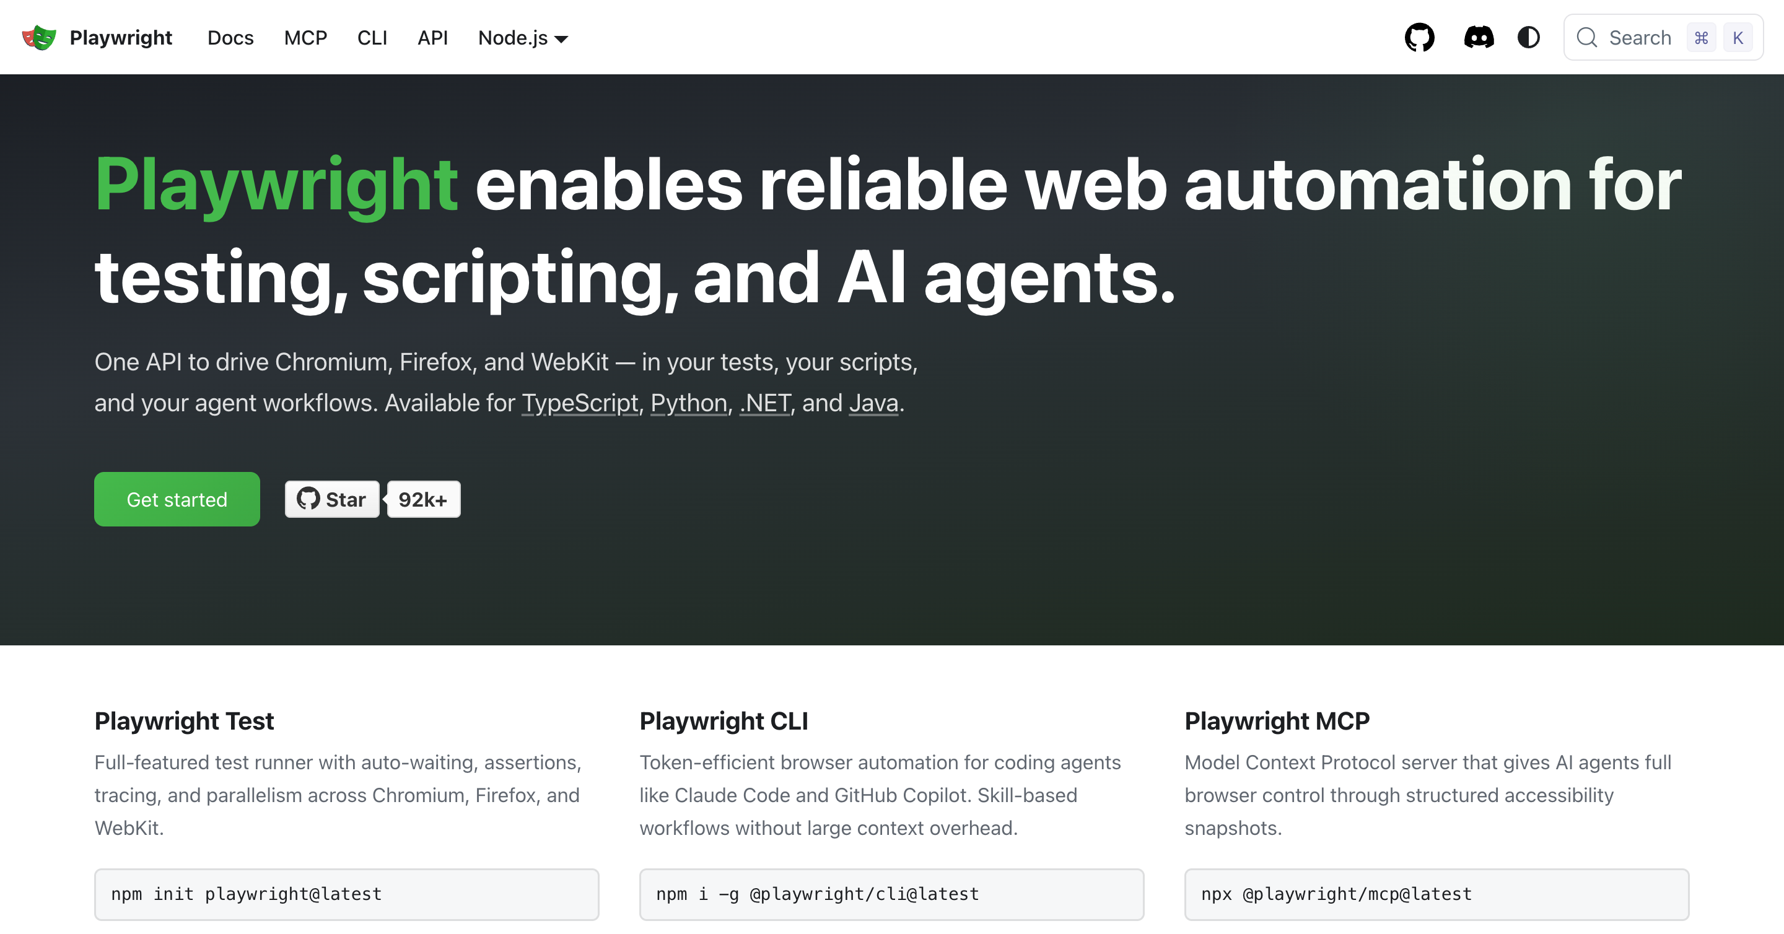Expand the Node.js language dropdown

tap(523, 37)
